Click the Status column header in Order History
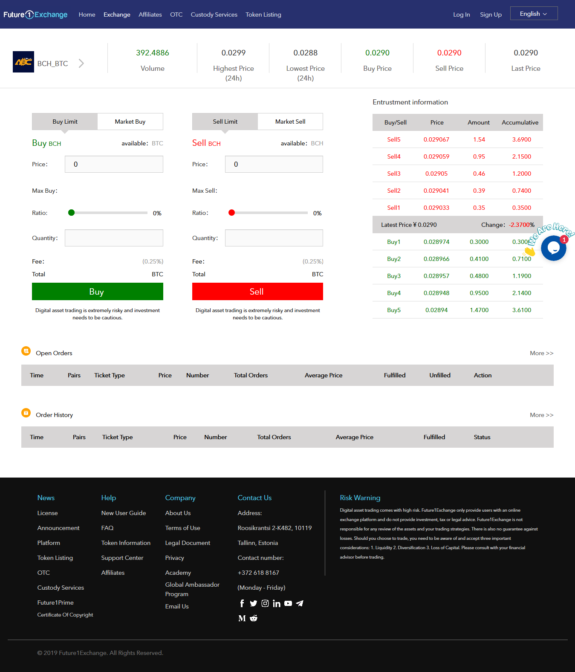The width and height of the screenshot is (575, 672). coord(482,437)
